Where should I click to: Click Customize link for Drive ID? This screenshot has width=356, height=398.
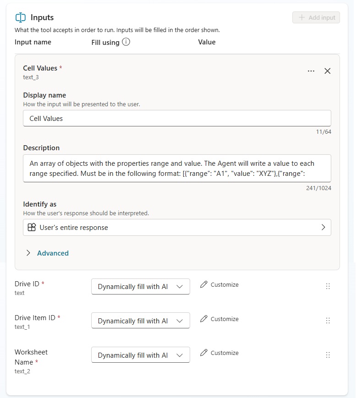point(225,284)
